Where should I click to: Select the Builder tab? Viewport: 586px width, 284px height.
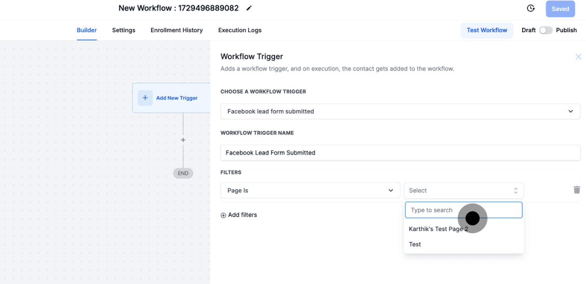[x=87, y=30]
